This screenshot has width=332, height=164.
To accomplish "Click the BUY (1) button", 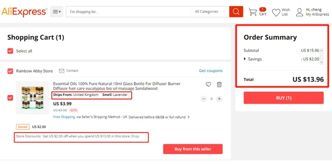I will 284,98.
